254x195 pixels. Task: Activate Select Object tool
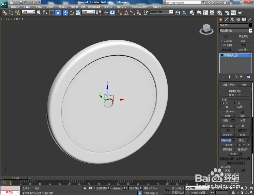point(39,12)
